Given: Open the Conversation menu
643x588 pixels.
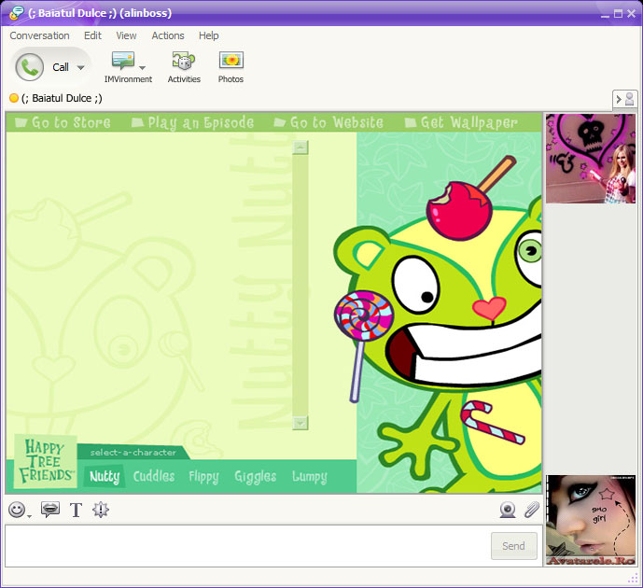Looking at the screenshot, I should pyautogui.click(x=40, y=35).
